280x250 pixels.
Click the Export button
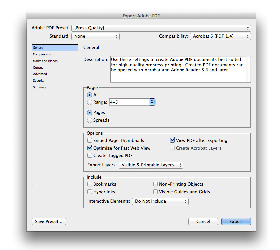(x=236, y=222)
